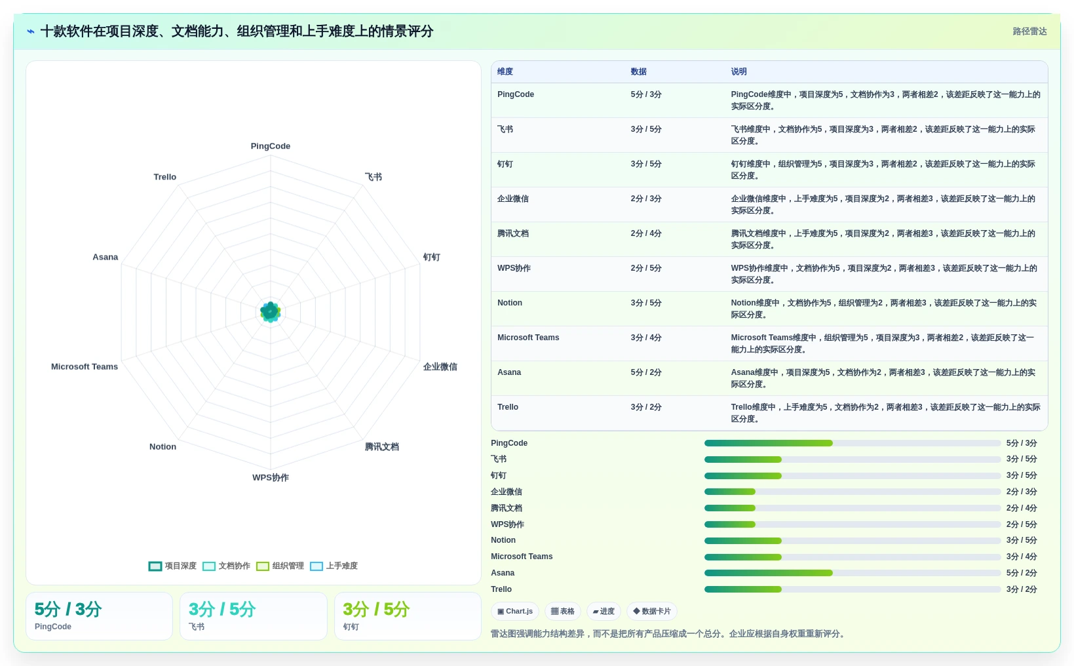Click the footer note about 雷达图
The height and width of the screenshot is (666, 1074).
(669, 635)
